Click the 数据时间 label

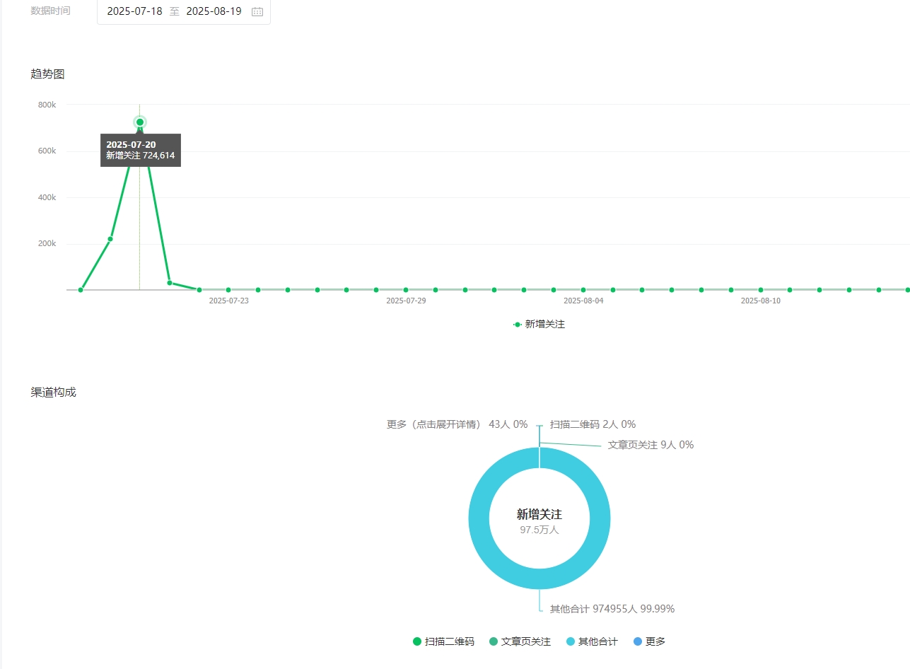[51, 11]
